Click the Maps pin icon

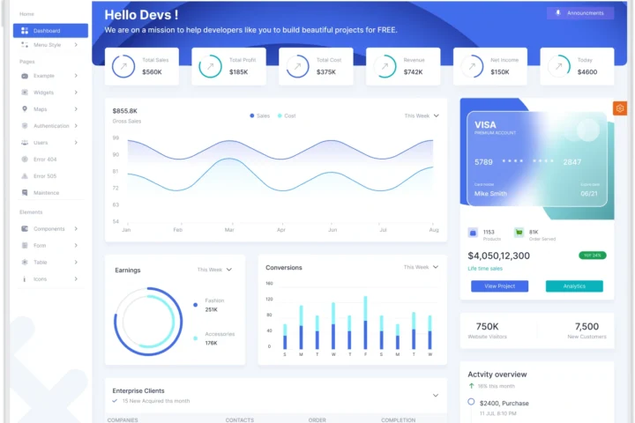24,109
